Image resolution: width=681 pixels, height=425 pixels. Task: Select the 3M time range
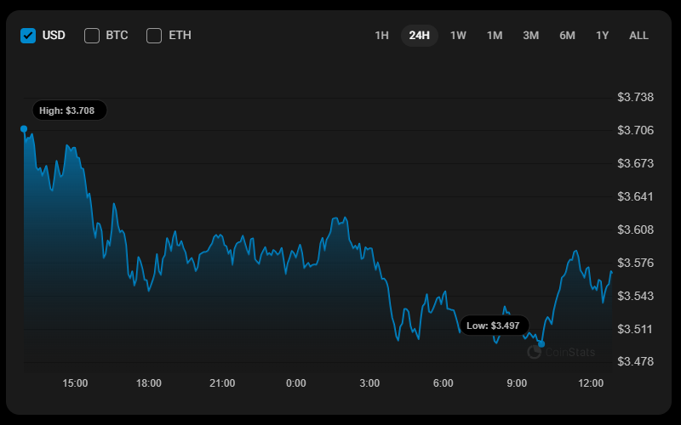pyautogui.click(x=531, y=36)
